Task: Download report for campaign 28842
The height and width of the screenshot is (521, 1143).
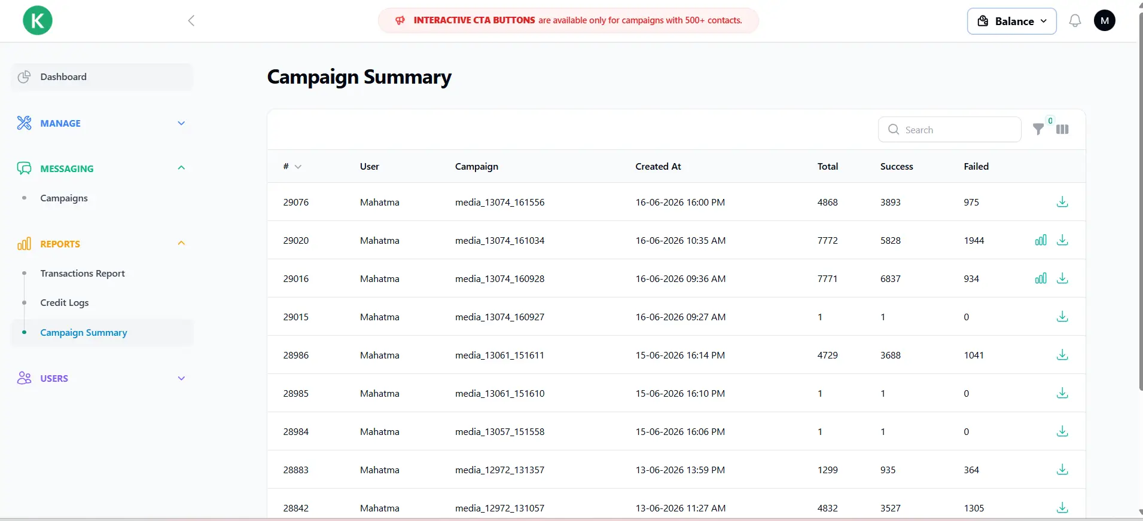Action: (1062, 508)
